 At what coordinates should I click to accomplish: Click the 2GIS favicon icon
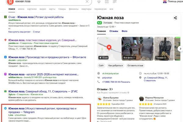pos(5,91)
